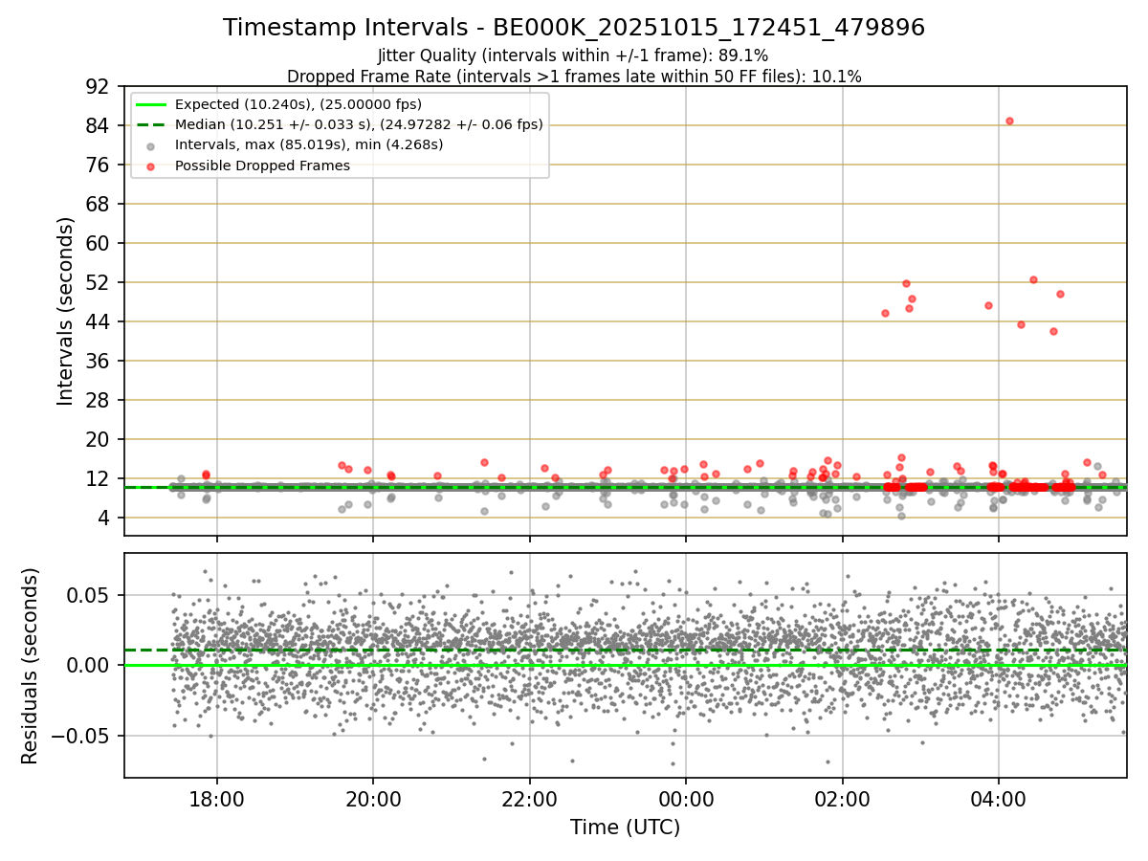Click the highest red outlier point near 85 seconds

click(1009, 121)
